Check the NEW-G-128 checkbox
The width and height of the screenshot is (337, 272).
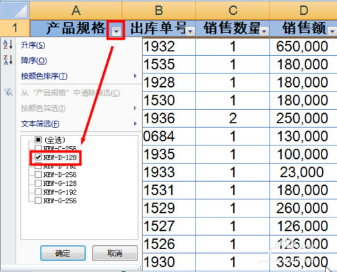click(x=38, y=183)
